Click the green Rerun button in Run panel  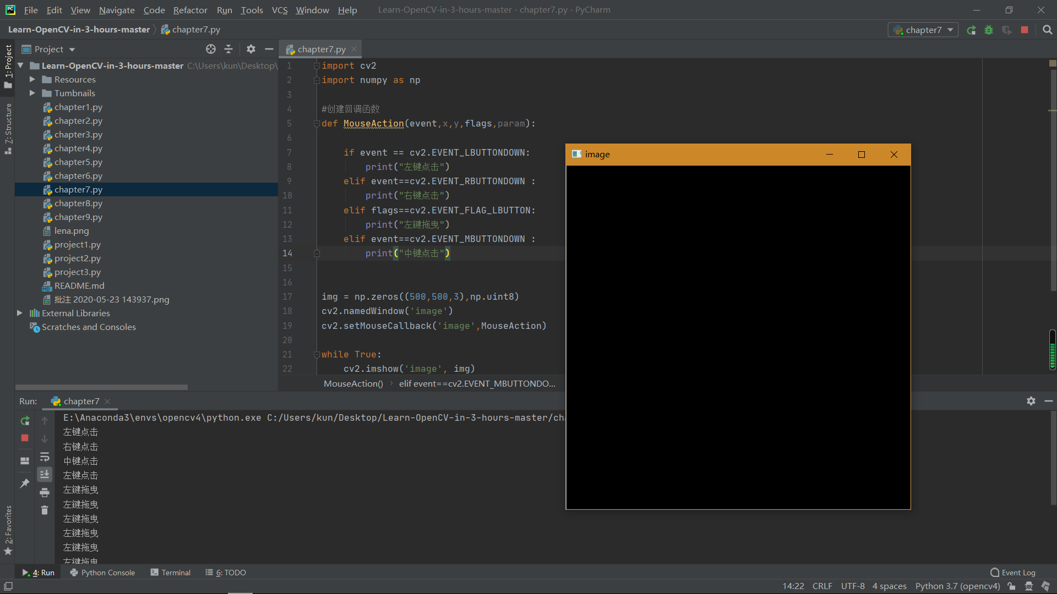coord(25,421)
